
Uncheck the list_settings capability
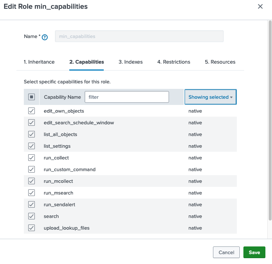(32, 146)
